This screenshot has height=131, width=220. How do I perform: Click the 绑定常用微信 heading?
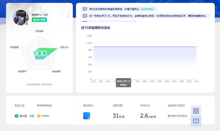(x=44, y=105)
